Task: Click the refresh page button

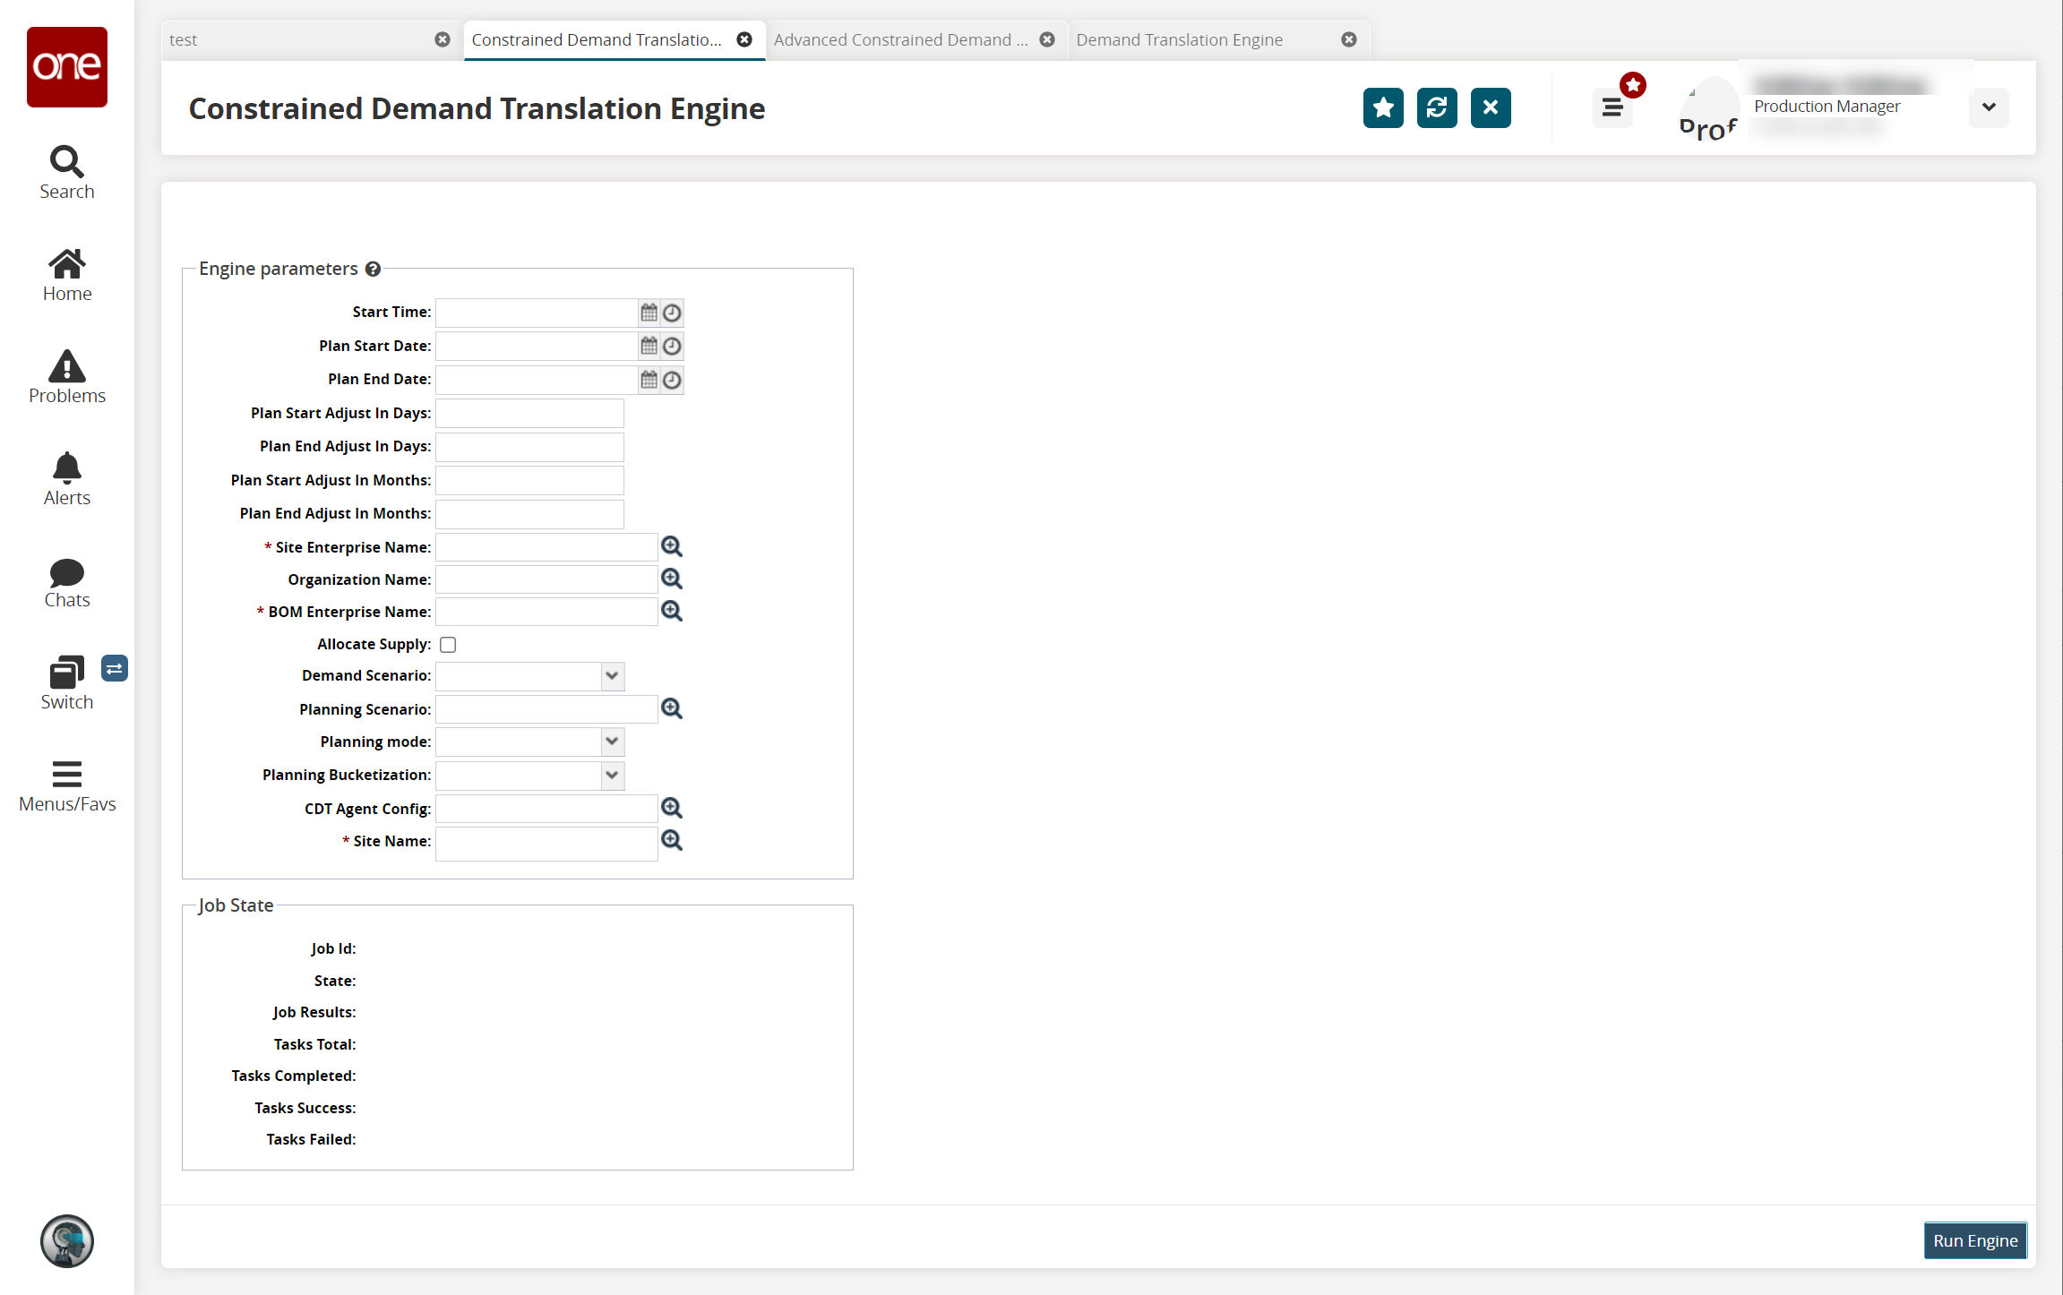Action: coord(1437,107)
